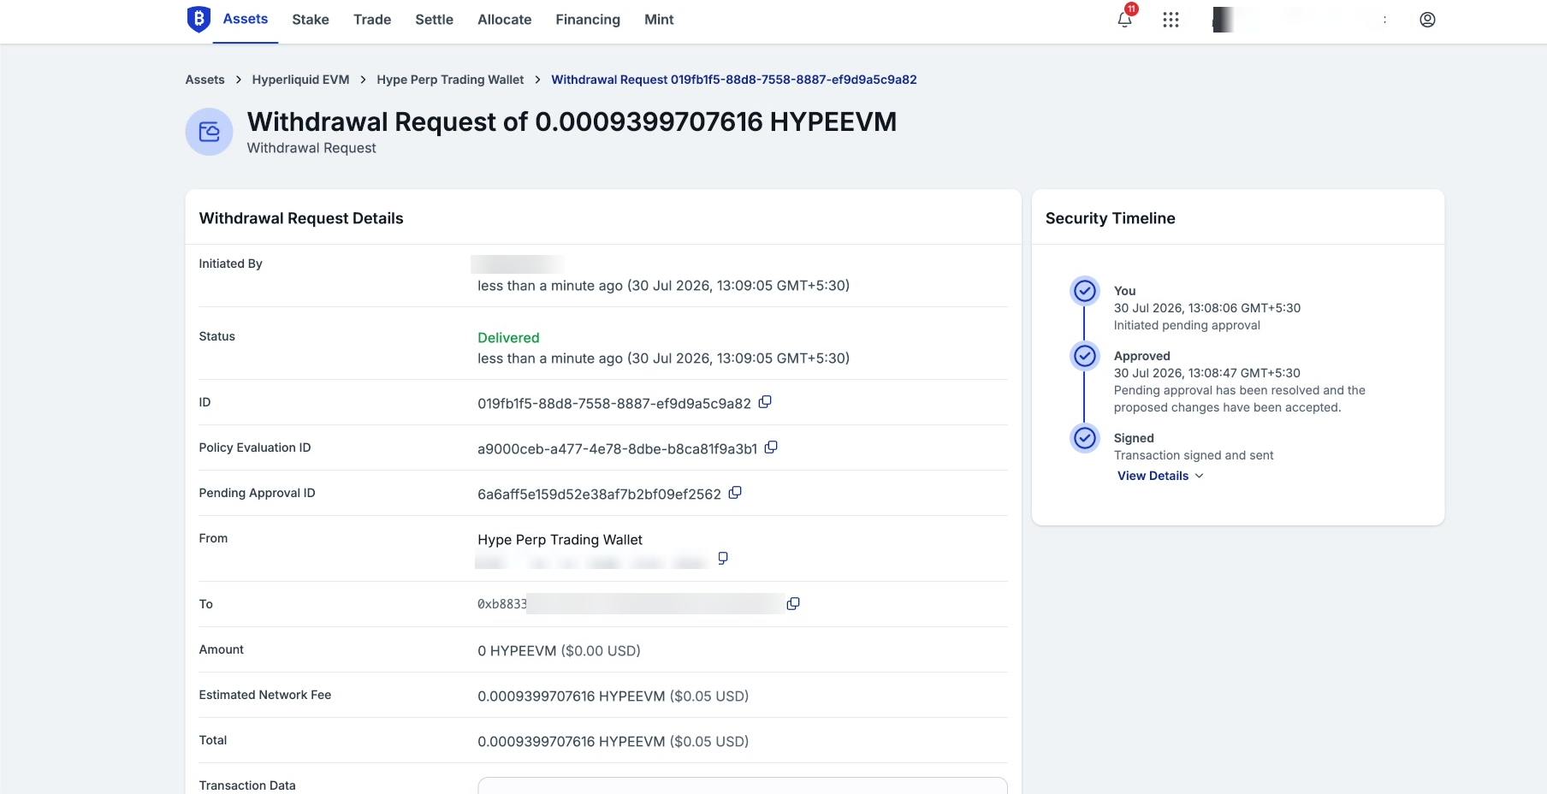Viewport: 1547px width, 794px height.
Task: Copy the Policy Evaluation ID
Action: click(x=771, y=447)
